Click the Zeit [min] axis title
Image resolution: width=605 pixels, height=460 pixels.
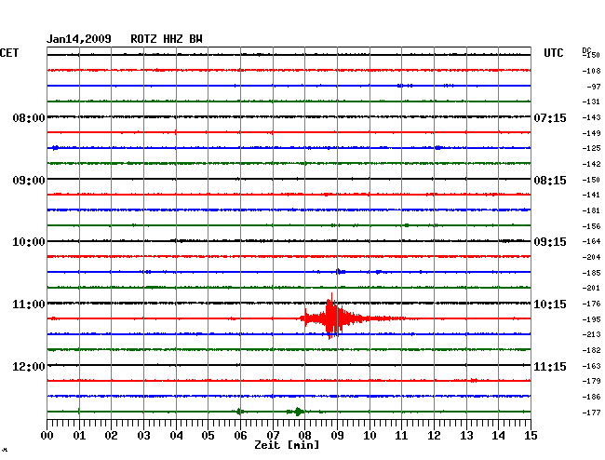click(287, 445)
